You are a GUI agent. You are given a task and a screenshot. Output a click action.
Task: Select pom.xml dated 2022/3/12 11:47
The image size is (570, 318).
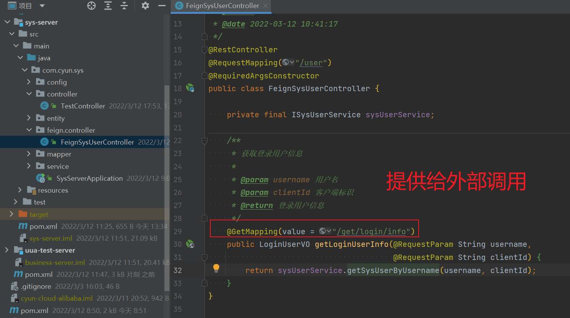pos(39,275)
